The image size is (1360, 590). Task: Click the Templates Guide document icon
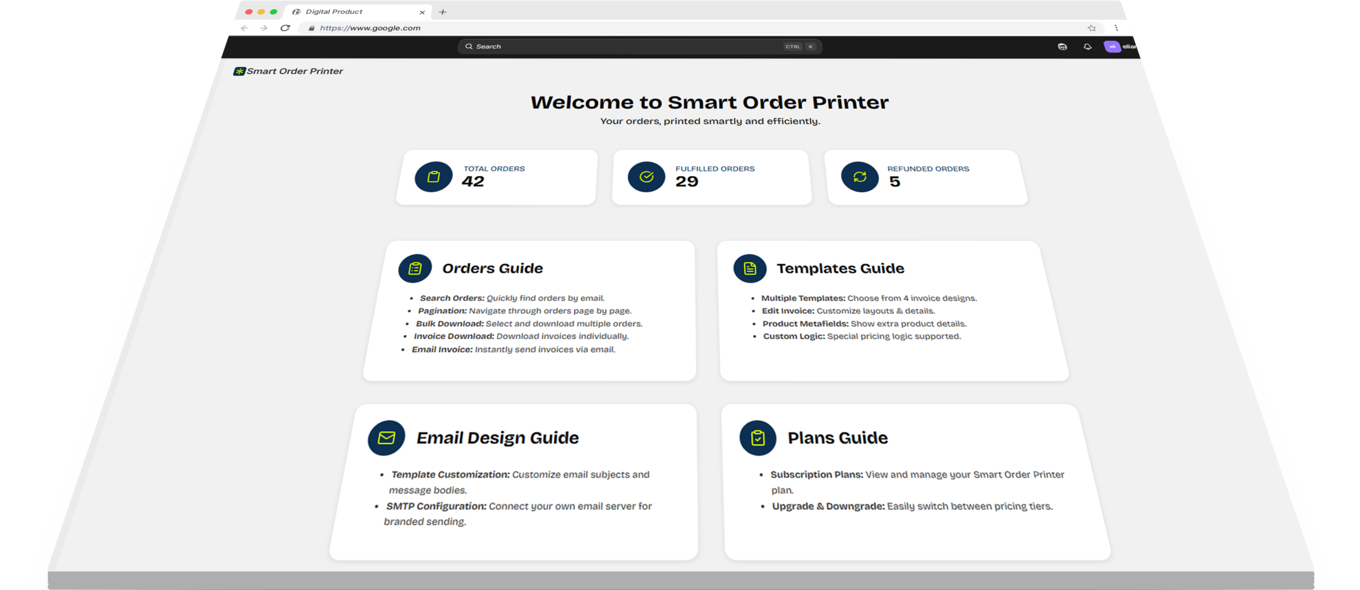[750, 269]
